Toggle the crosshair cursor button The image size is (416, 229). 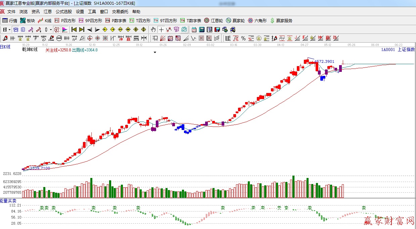click(x=161, y=30)
